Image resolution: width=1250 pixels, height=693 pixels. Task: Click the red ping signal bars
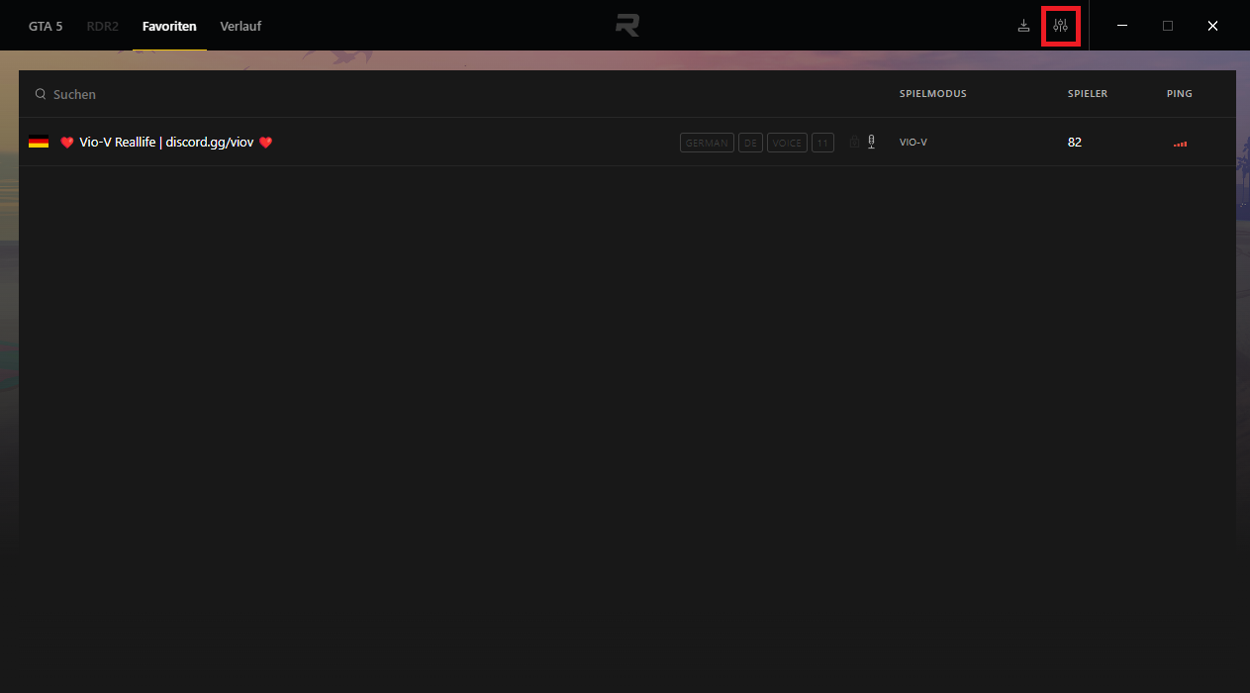(1180, 144)
